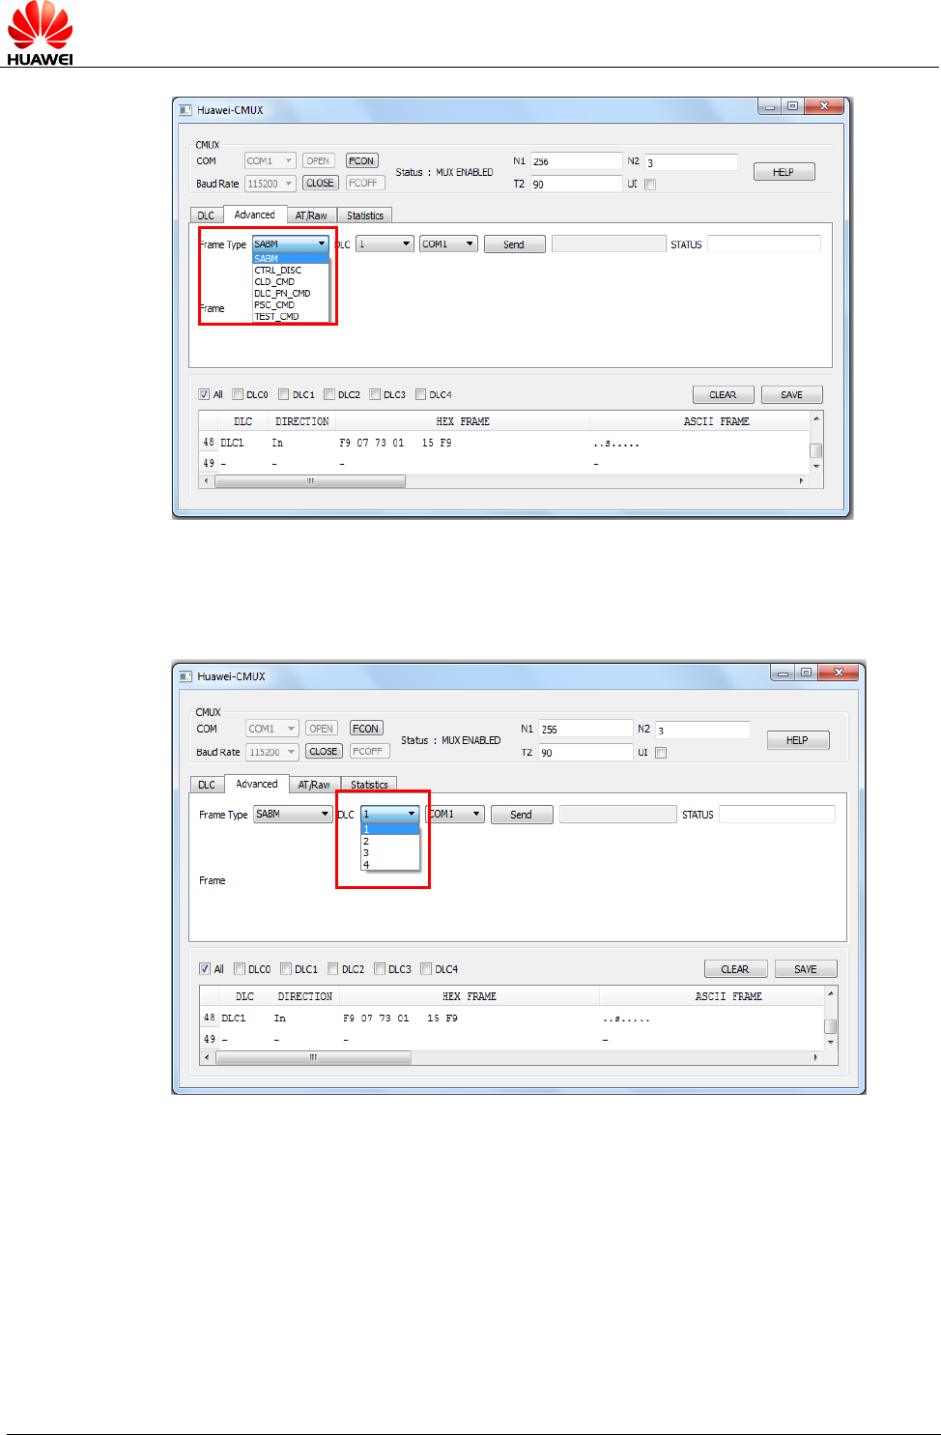Click CLOSE port button in DLC list window

coord(324,751)
